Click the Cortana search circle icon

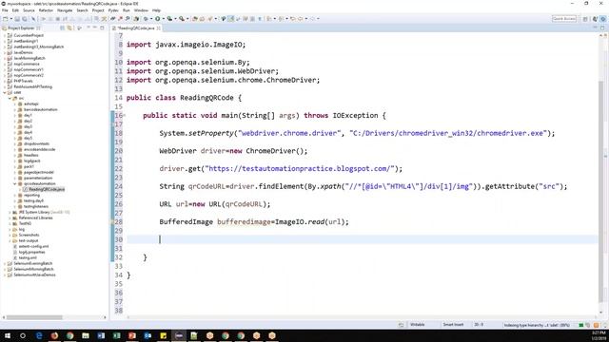click(23, 335)
